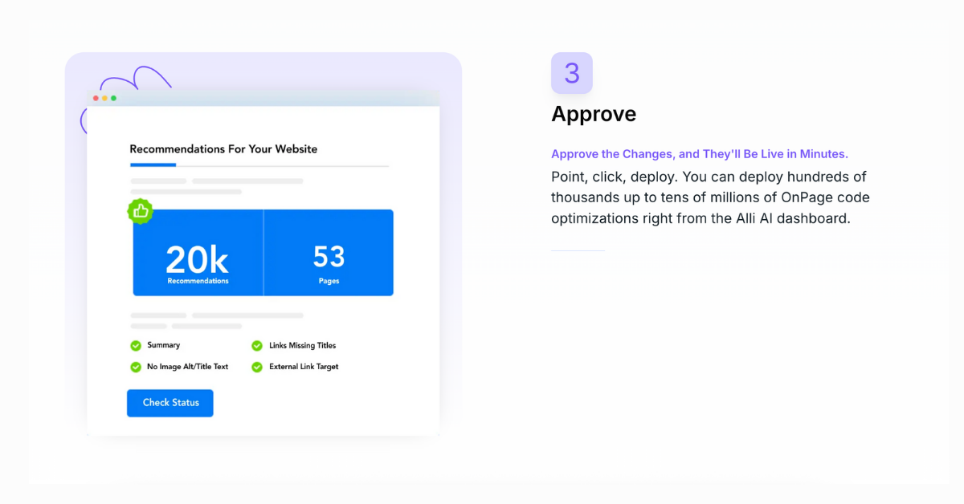Toggle the Summary green checkmark
964x504 pixels.
point(136,346)
